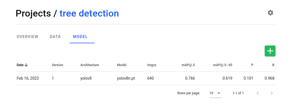Image resolution: width=290 pixels, height=105 pixels.
Task: Sort by Imgsz column header
Action: pos(152,65)
